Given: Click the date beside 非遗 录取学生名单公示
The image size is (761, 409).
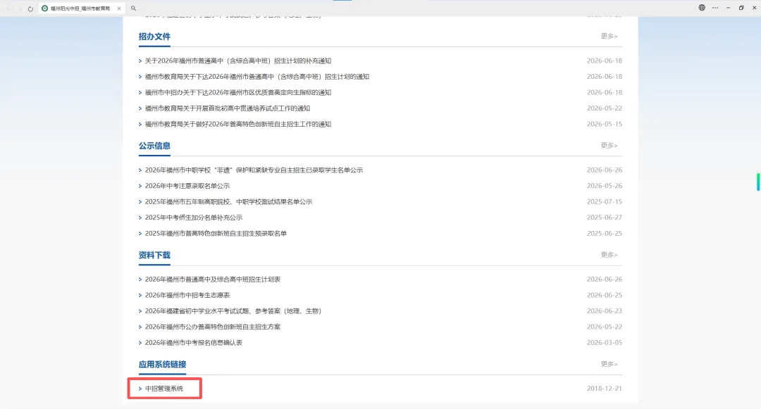Looking at the screenshot, I should click(605, 170).
